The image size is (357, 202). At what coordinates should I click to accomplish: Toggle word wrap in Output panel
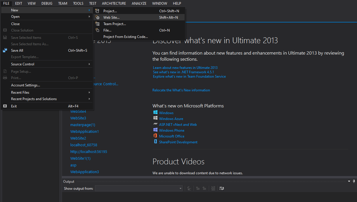(x=222, y=188)
